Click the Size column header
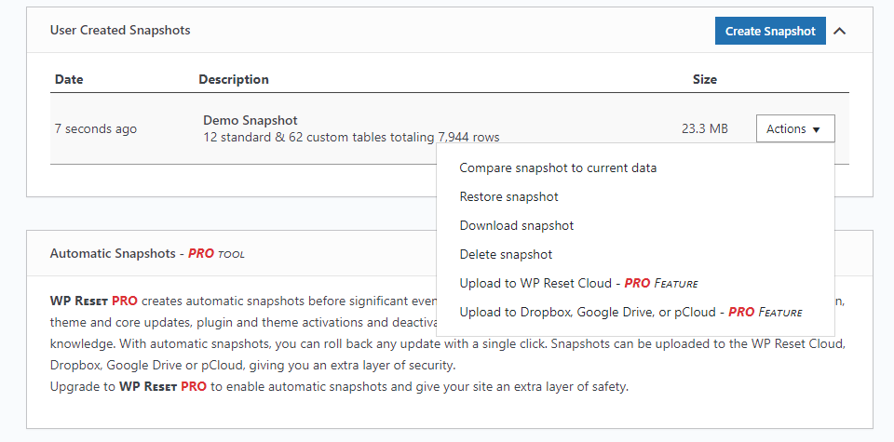The image size is (894, 442). click(x=705, y=79)
